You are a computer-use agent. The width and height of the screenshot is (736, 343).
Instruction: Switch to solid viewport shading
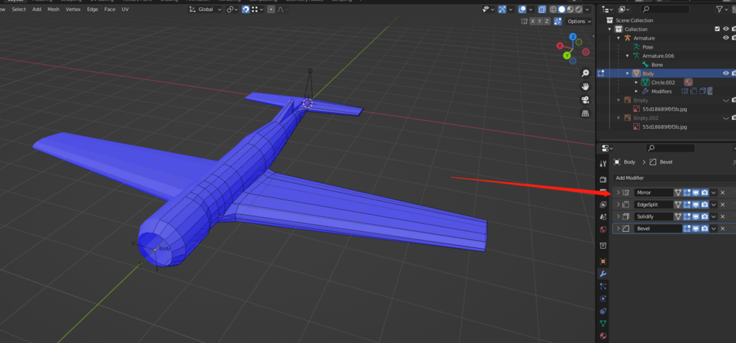pyautogui.click(x=562, y=10)
